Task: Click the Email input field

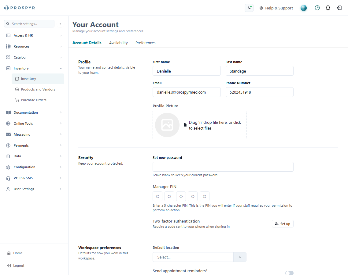Action: (187, 92)
